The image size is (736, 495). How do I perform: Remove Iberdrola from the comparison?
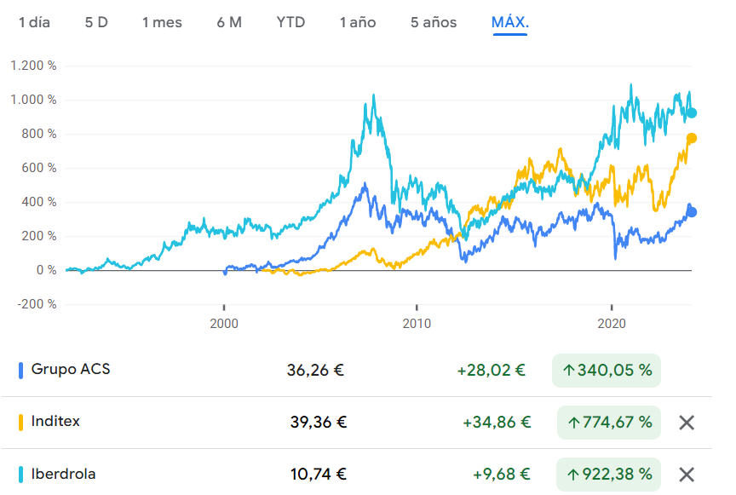click(687, 475)
